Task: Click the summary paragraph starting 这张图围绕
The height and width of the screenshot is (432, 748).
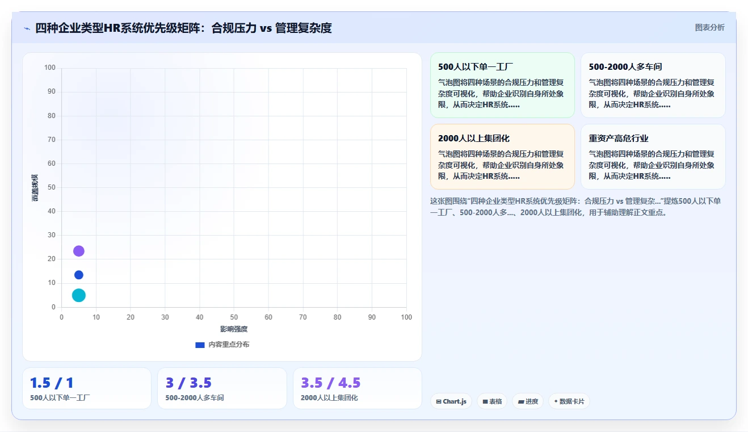Action: [576, 207]
